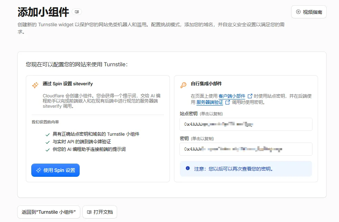The image size is (339, 222).
Task: Click the checkmark beside 具有正确站点密钥和域名的 Turnstile 小组件
Action: click(x=48, y=135)
